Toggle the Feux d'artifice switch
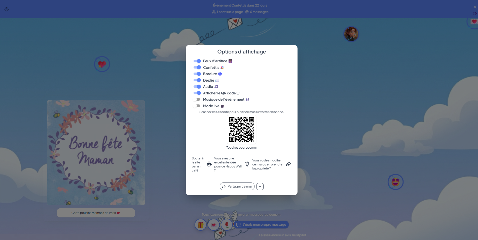478x240 pixels. pyautogui.click(x=197, y=61)
